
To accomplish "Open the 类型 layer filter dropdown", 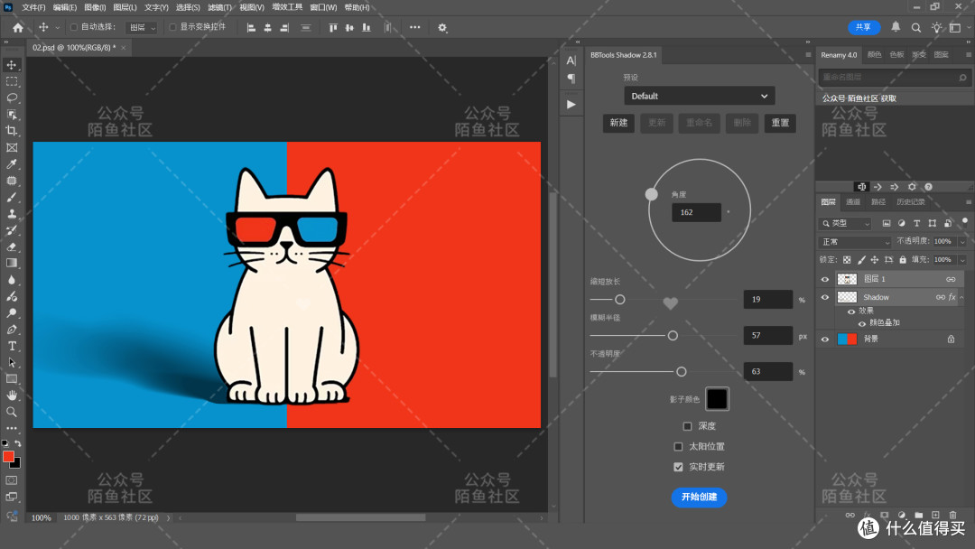I will (x=845, y=223).
